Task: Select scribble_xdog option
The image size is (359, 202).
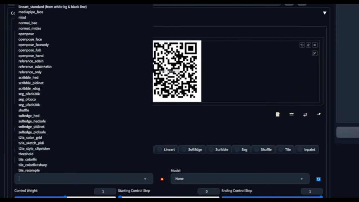Action: point(29,88)
